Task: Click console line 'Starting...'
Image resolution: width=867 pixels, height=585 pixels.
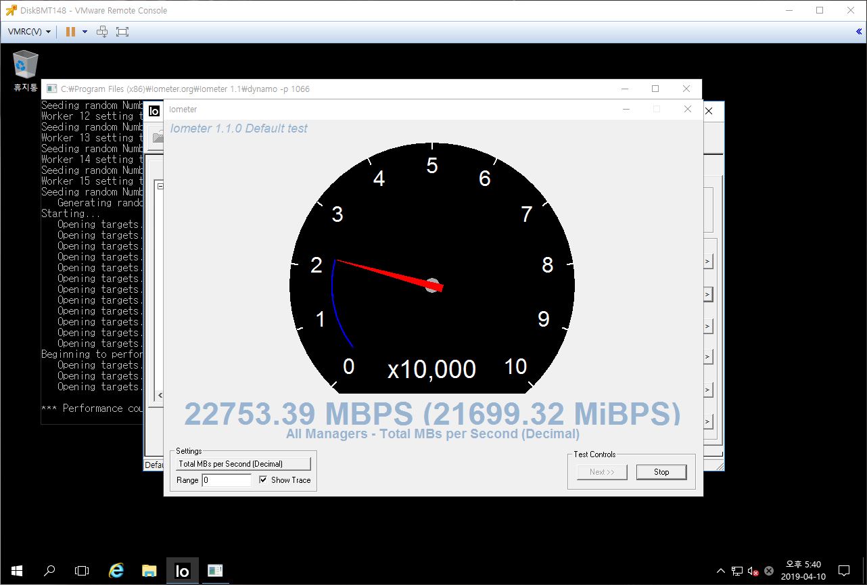Action: point(71,213)
